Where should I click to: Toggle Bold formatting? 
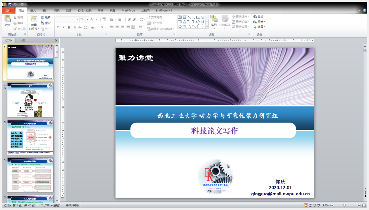(x=58, y=27)
